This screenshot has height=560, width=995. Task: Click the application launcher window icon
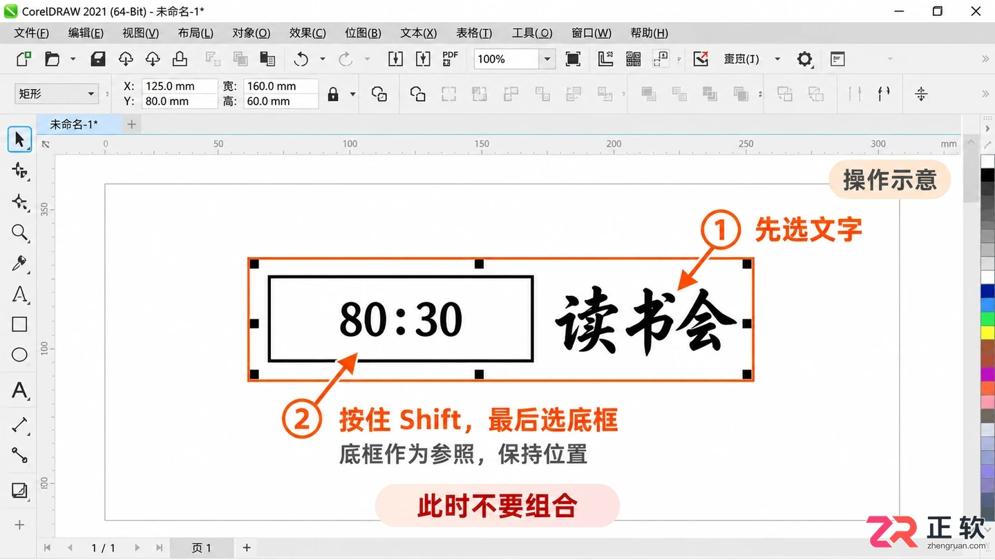pyautogui.click(x=837, y=59)
